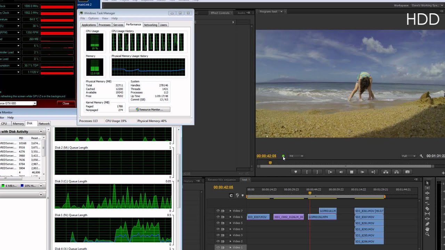
Task: Open the Workspace selector dropdown
Action: pos(427,6)
